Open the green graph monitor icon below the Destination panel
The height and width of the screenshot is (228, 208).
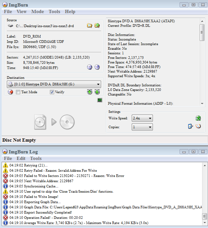(100, 100)
